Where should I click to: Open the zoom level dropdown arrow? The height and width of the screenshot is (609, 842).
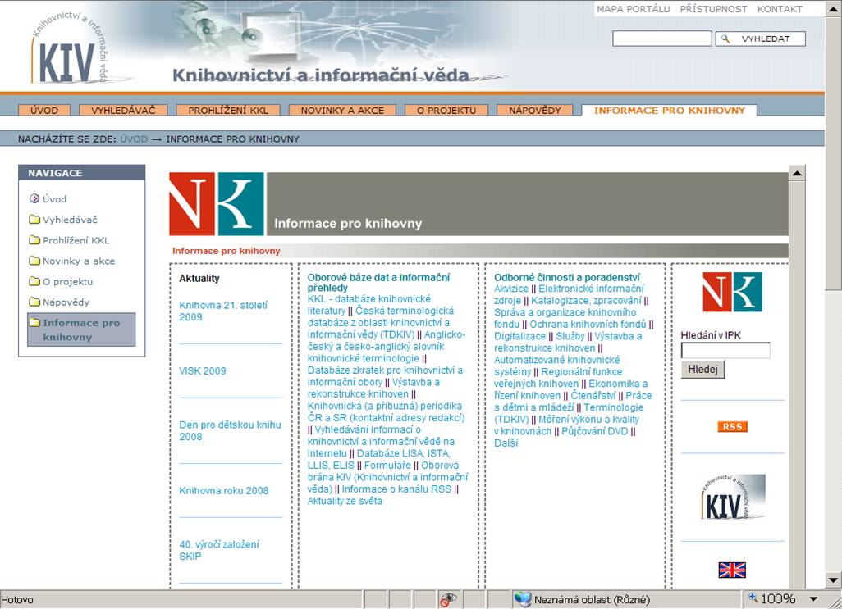pos(813,599)
